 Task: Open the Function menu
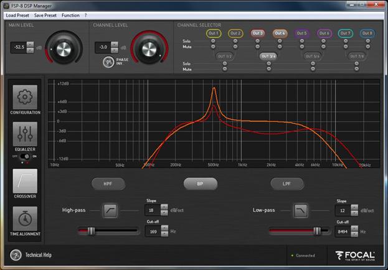70,15
